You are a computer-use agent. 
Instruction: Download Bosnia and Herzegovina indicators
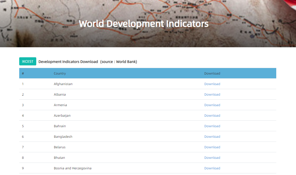tap(212, 168)
